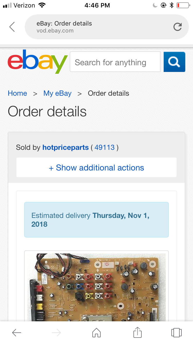Image resolution: width=193 pixels, height=344 pixels.
Task: Tap the forward arrow in bottom toolbar
Action: 56,333
